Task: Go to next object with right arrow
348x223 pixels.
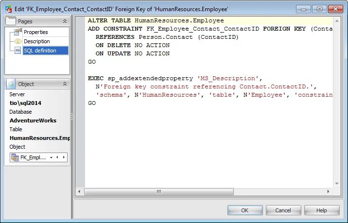Action: click(64, 157)
